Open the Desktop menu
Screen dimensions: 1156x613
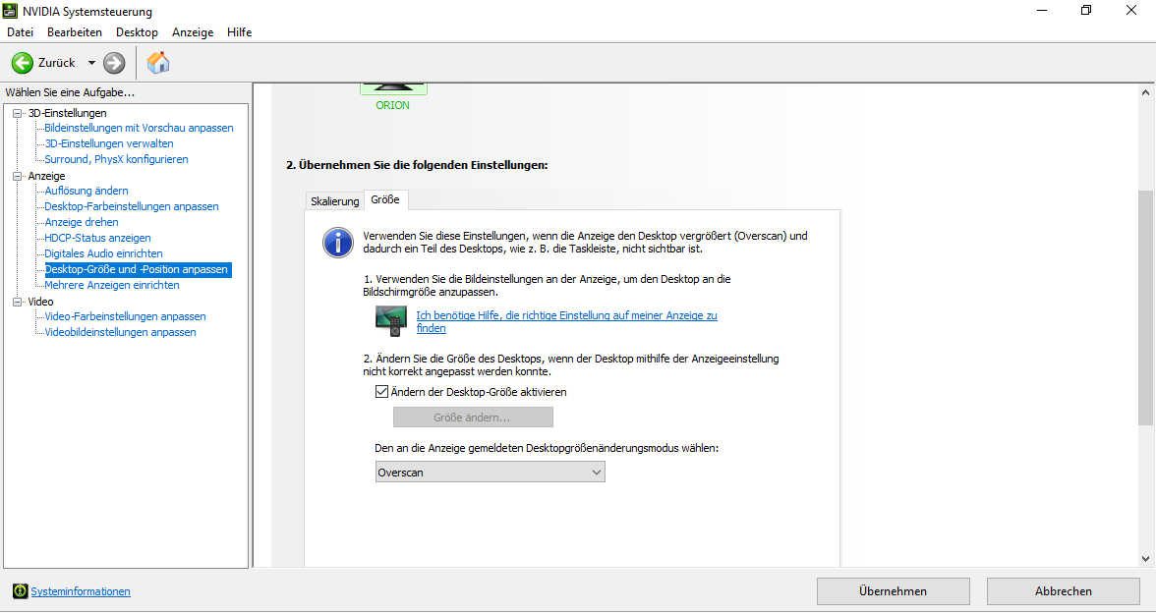pyautogui.click(x=137, y=31)
